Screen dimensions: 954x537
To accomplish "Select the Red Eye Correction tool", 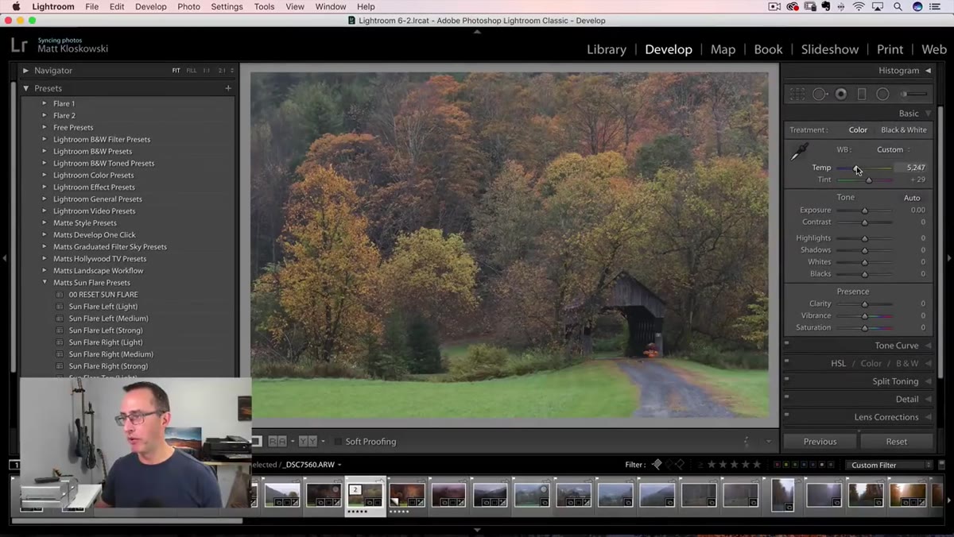I will coord(841,94).
